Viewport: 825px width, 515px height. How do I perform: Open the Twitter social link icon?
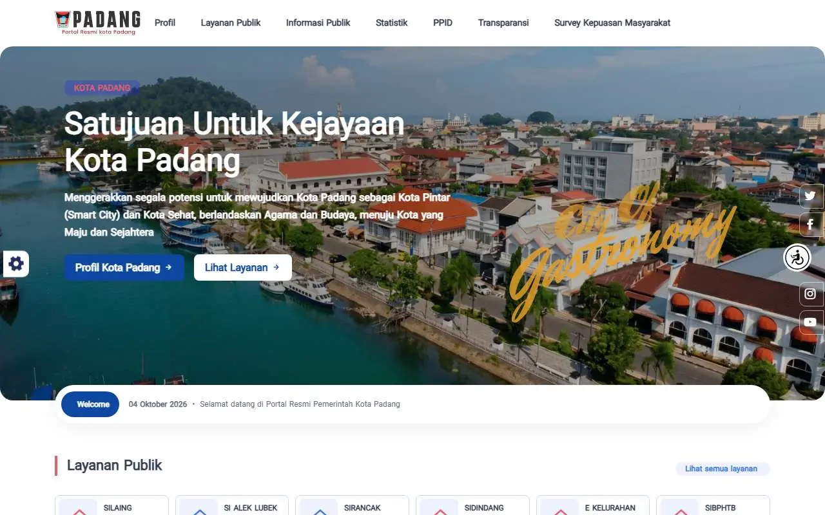(x=810, y=196)
